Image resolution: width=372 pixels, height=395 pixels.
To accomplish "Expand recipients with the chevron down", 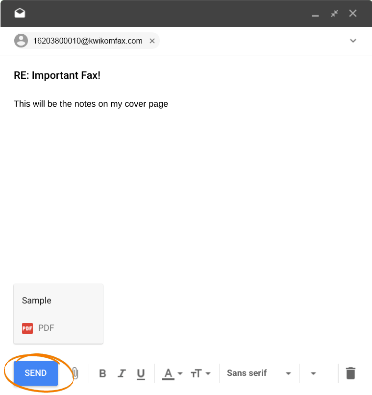I will [x=353, y=41].
